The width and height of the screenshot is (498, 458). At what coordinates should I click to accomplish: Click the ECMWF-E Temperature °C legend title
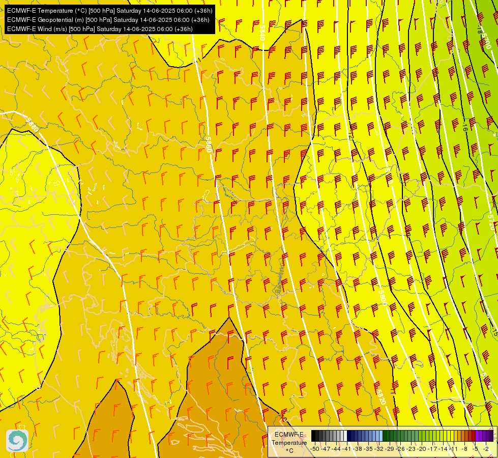tap(289, 443)
